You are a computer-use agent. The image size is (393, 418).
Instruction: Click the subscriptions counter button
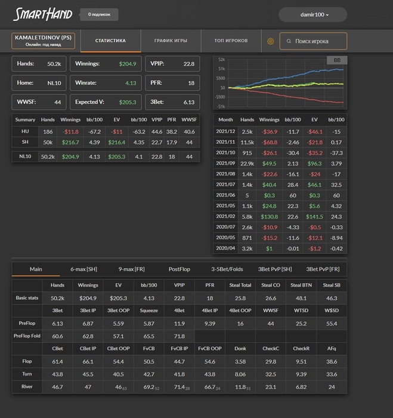point(100,14)
